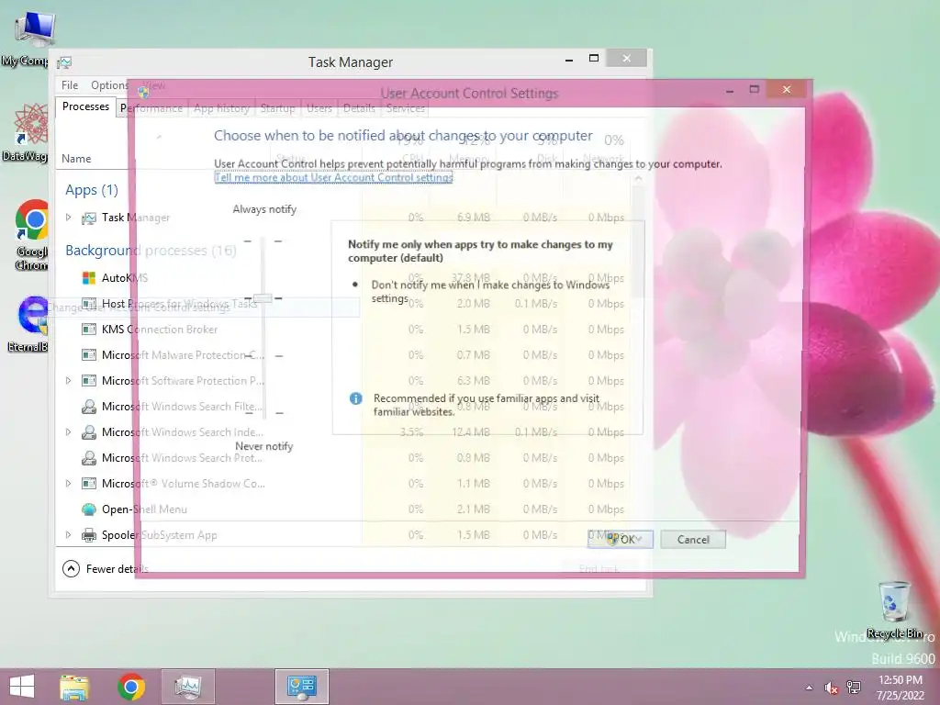Collapse Task Manager with Fewer details
The height and width of the screenshot is (705, 940).
tap(105, 568)
